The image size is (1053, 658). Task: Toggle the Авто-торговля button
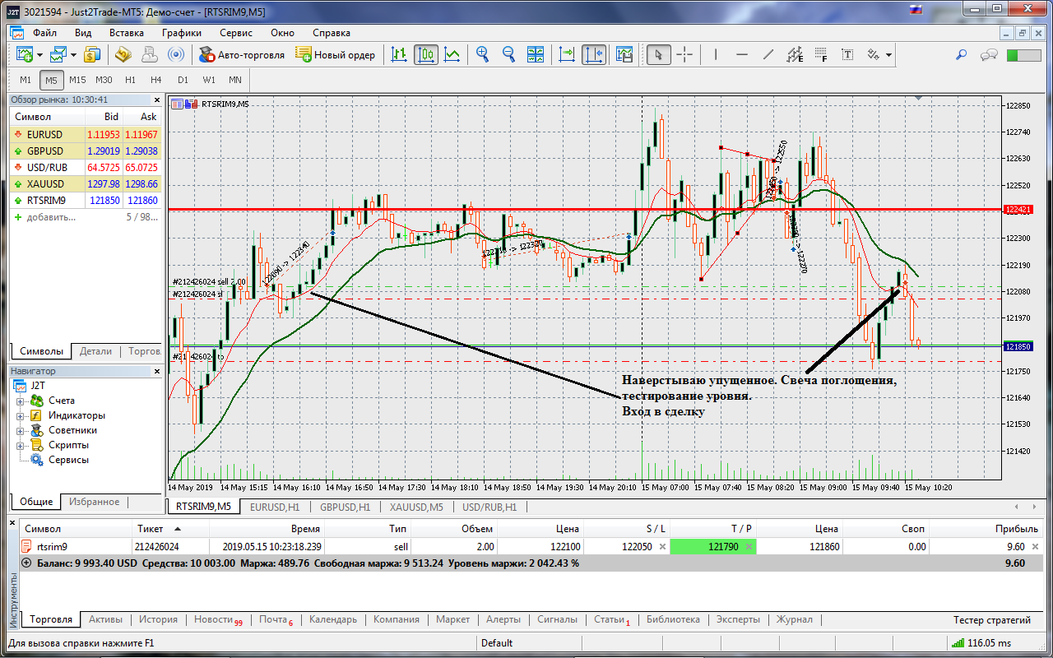pyautogui.click(x=242, y=55)
